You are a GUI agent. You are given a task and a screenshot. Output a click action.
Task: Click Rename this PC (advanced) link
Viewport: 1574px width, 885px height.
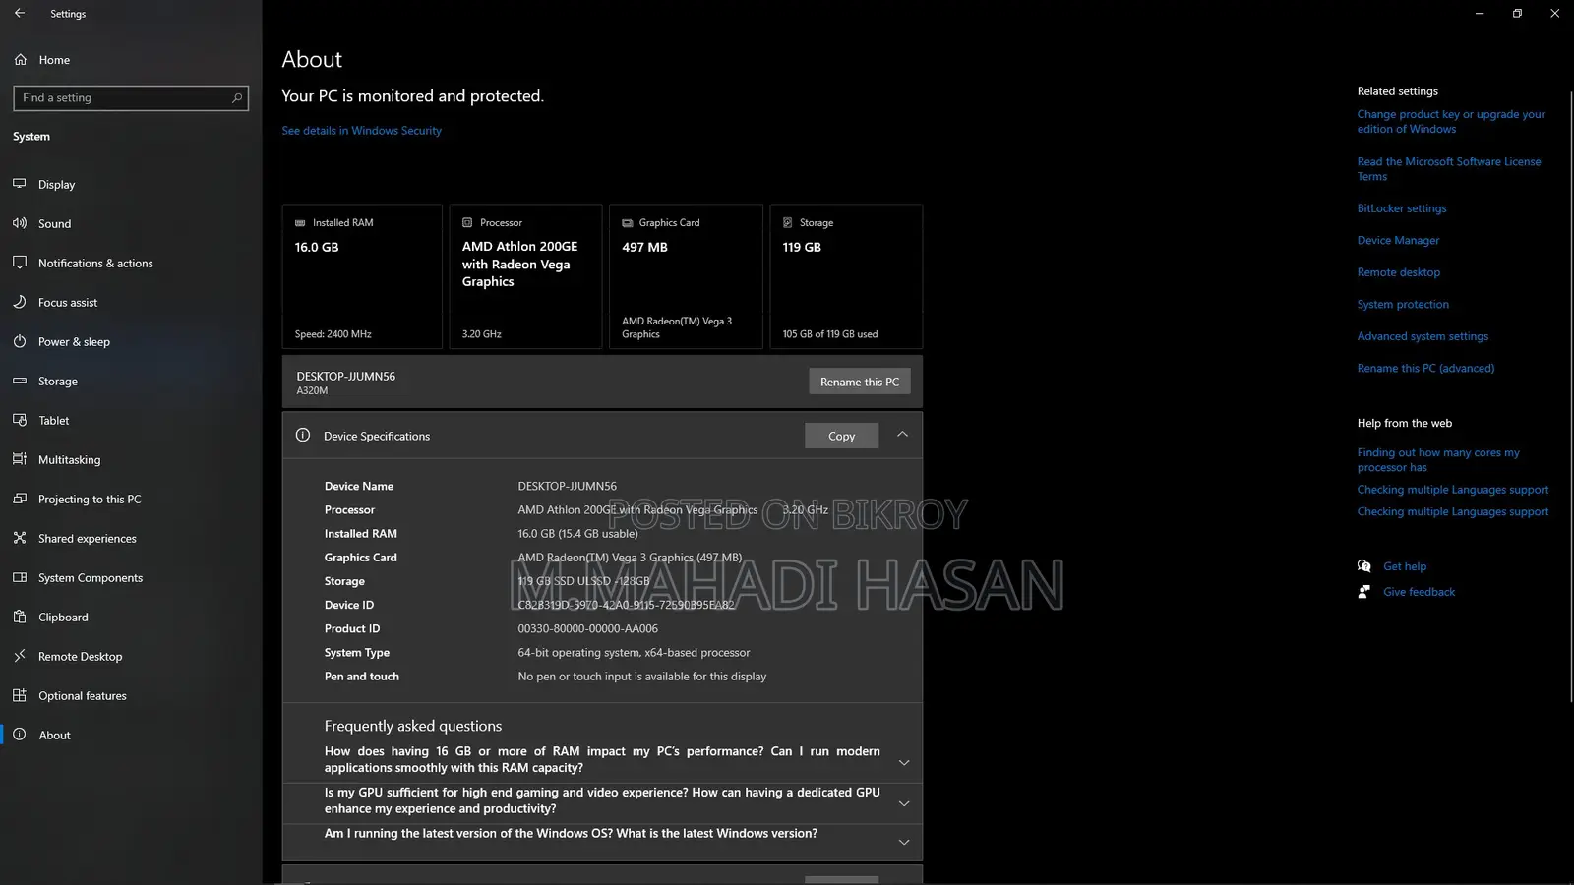1425,368
